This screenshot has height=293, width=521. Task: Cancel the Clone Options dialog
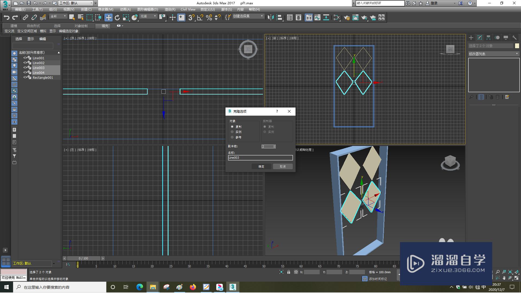click(x=283, y=167)
